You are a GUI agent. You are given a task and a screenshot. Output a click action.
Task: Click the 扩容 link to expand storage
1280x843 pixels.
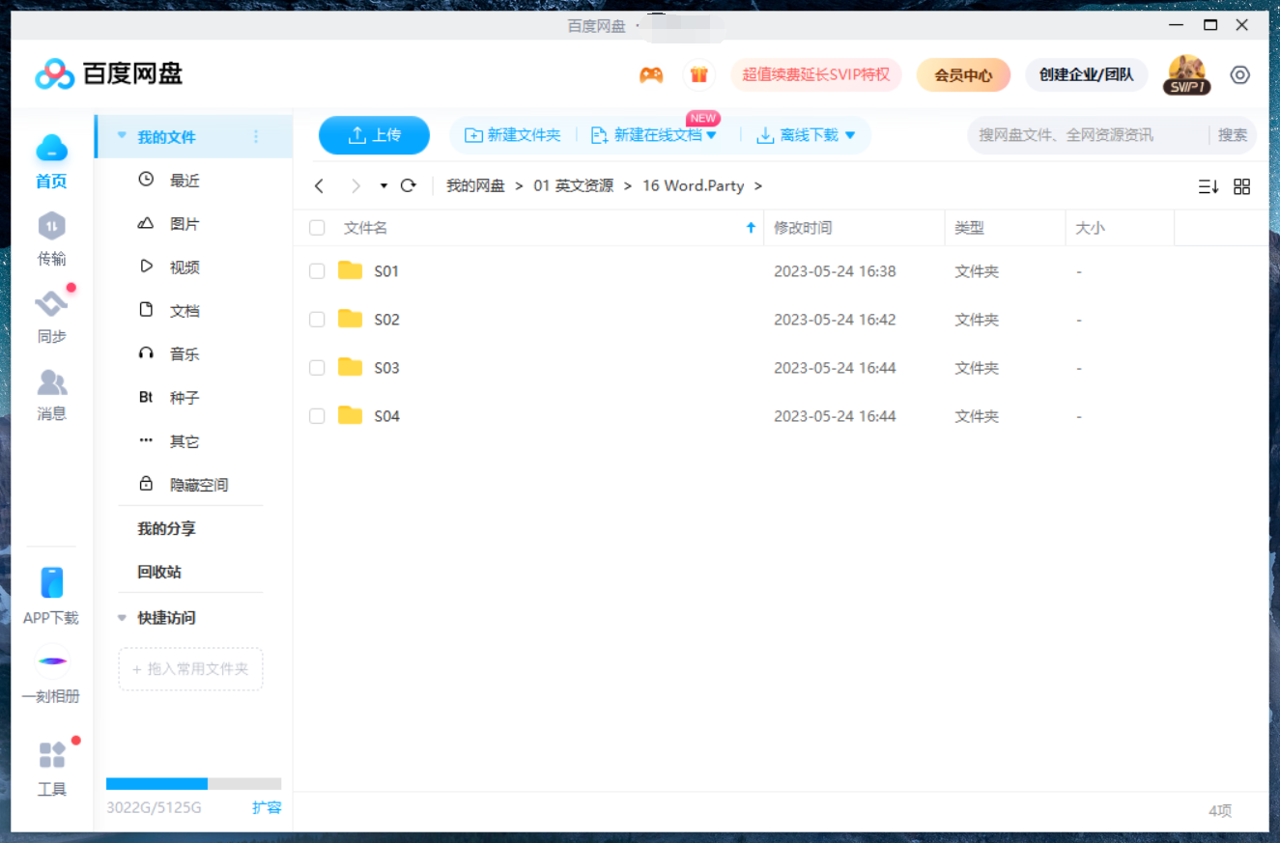[x=267, y=808]
